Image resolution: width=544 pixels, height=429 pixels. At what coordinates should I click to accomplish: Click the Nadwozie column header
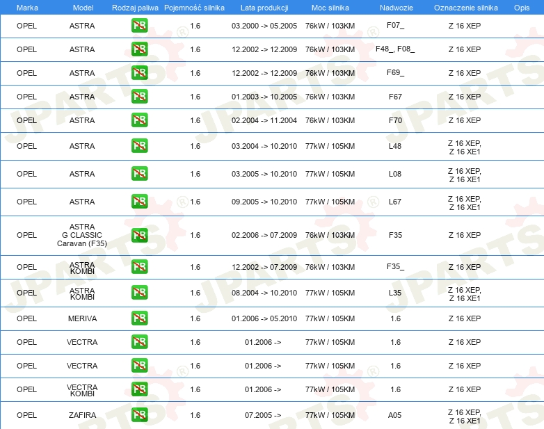[397, 8]
